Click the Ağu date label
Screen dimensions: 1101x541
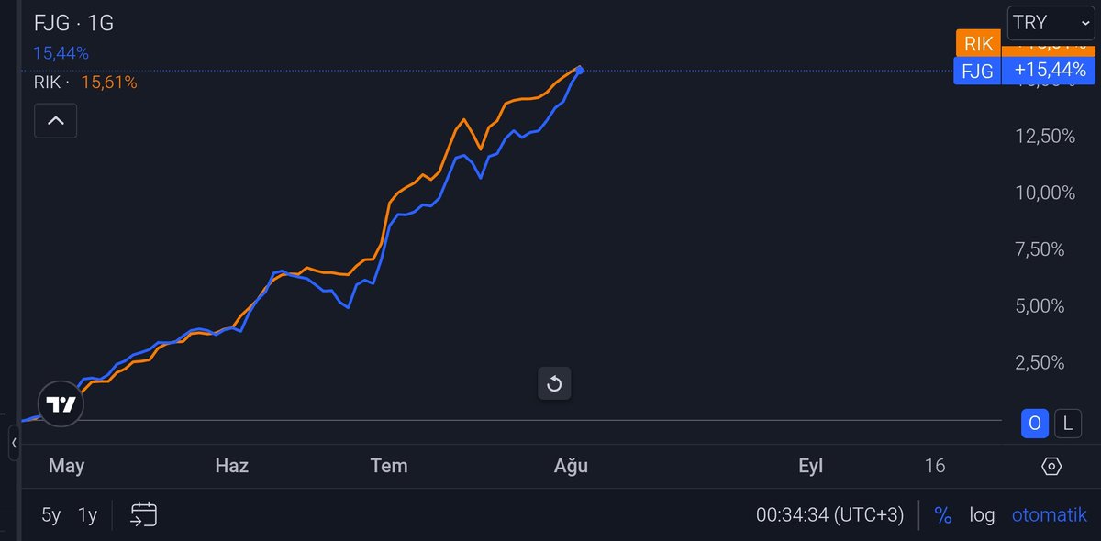571,466
